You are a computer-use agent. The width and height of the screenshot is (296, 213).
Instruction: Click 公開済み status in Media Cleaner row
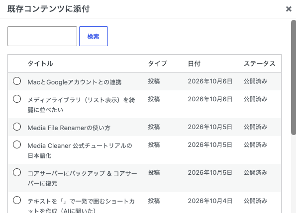[x=255, y=145]
